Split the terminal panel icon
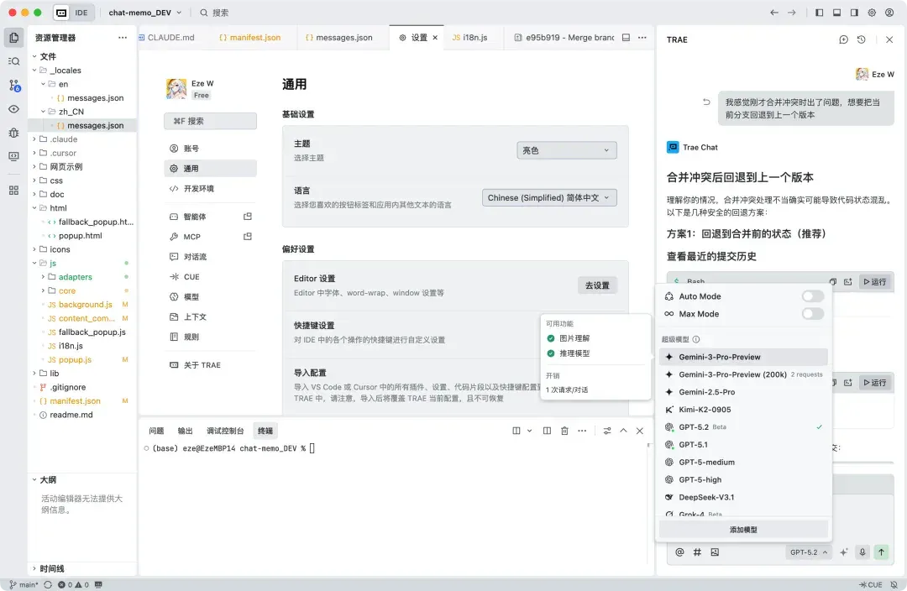The image size is (907, 591). click(x=547, y=431)
